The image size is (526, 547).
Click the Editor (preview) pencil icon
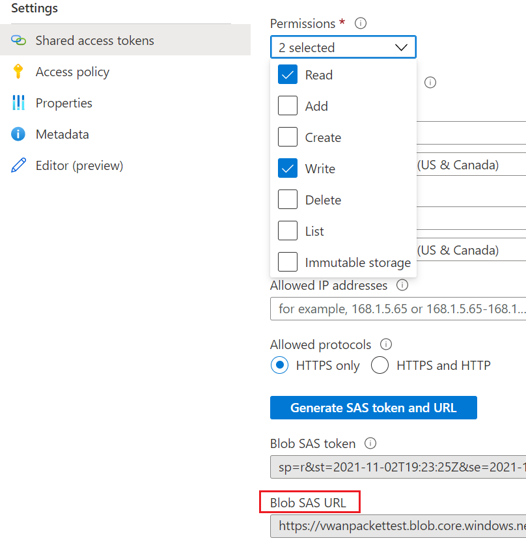[18, 165]
